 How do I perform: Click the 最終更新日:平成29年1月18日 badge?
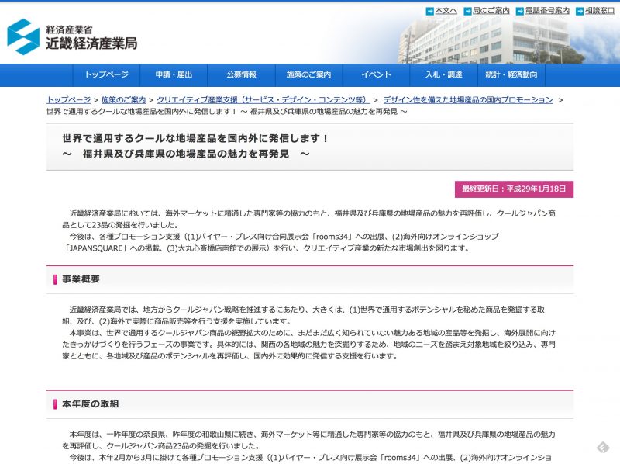pyautogui.click(x=514, y=189)
